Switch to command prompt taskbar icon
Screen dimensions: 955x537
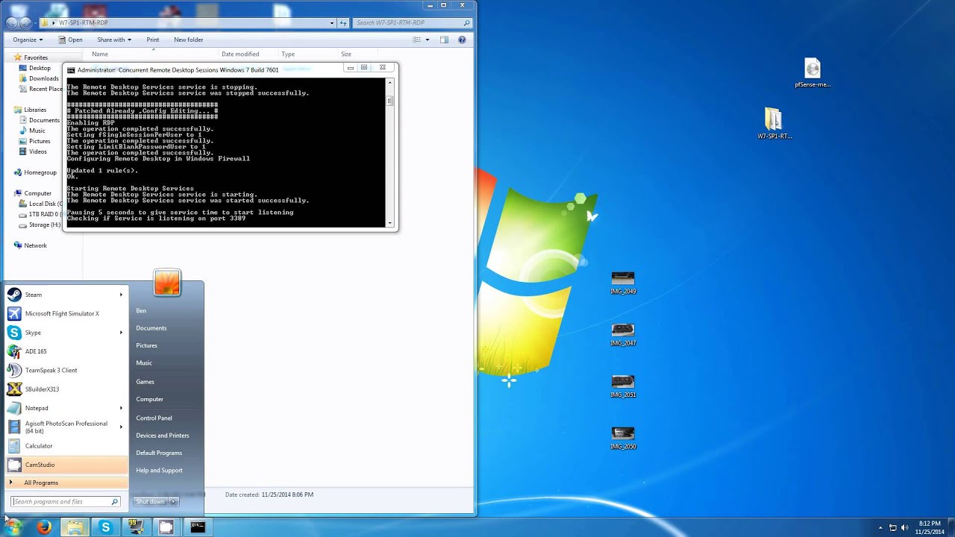(197, 527)
